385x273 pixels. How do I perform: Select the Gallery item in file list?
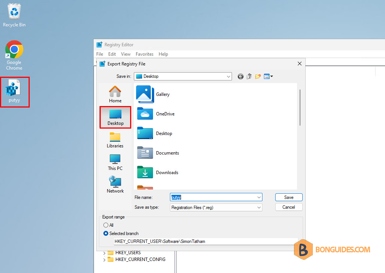click(x=153, y=94)
